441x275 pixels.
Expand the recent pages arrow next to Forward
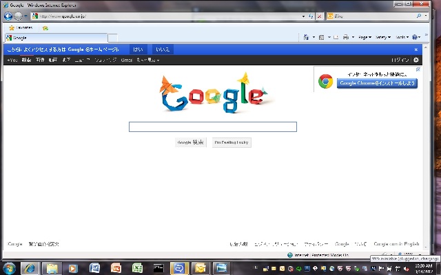25,16
